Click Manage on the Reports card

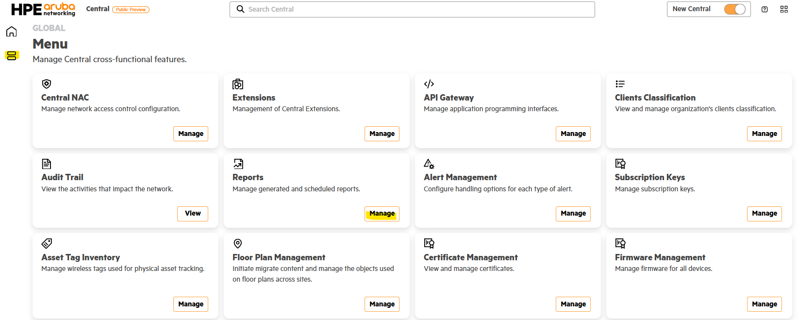coord(382,214)
